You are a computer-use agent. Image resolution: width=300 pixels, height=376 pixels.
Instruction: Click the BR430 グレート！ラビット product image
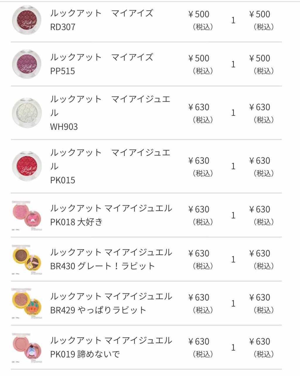pyautogui.click(x=27, y=259)
